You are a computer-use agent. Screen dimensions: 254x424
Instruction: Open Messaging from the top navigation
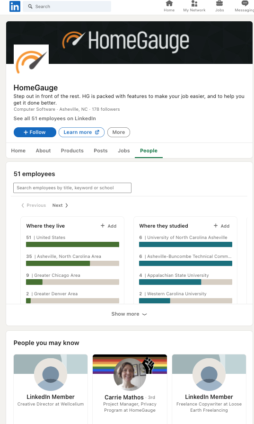pyautogui.click(x=244, y=6)
